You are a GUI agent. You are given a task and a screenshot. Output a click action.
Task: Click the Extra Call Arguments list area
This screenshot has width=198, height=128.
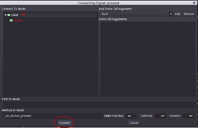pyautogui.click(x=148, y=59)
